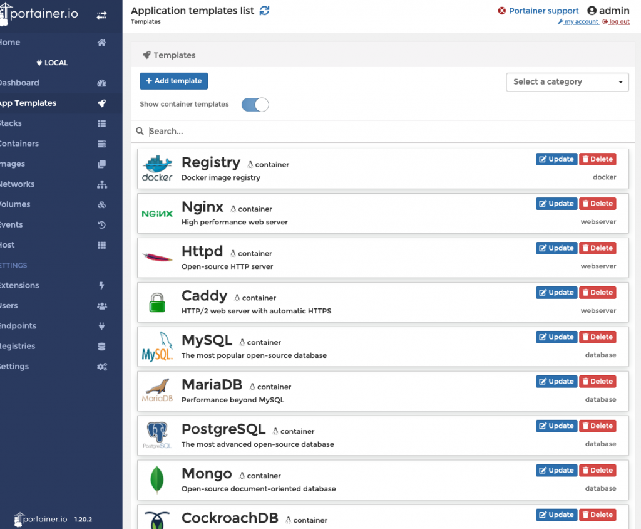Click the Nginx logo icon
Screen dimensions: 641x529
point(157,214)
